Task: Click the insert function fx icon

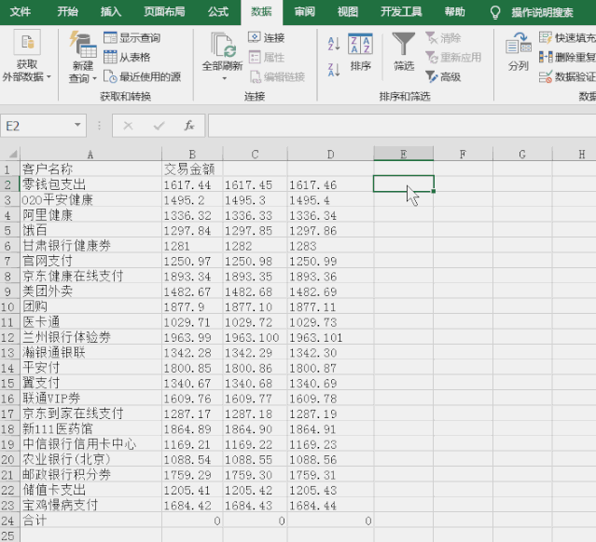Action: [x=189, y=126]
